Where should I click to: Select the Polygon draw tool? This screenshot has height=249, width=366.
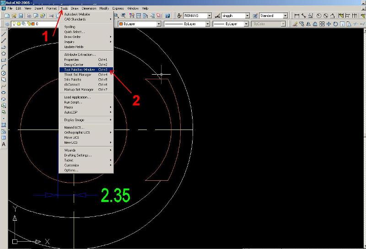[4, 54]
